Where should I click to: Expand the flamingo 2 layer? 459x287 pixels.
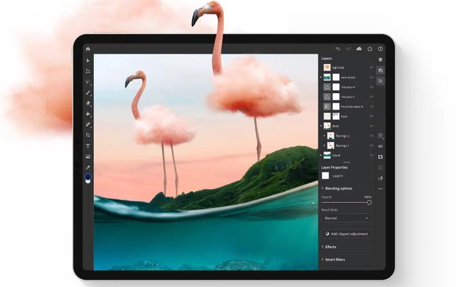pyautogui.click(x=324, y=136)
